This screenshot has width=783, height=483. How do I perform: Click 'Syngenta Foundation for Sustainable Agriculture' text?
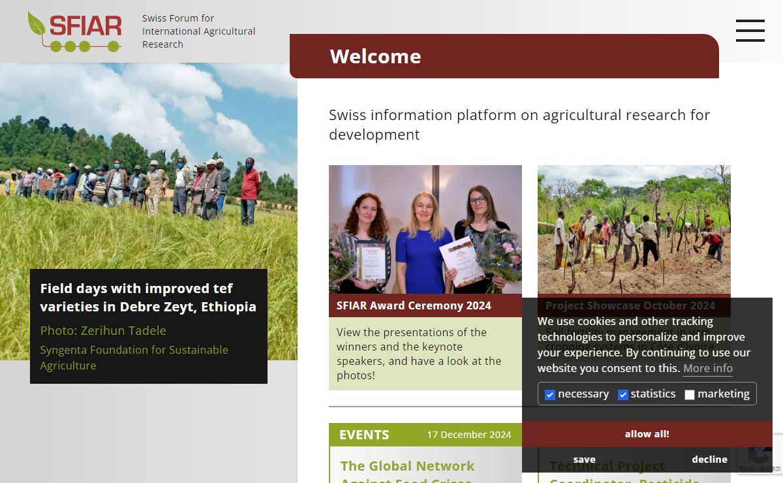pos(134,358)
